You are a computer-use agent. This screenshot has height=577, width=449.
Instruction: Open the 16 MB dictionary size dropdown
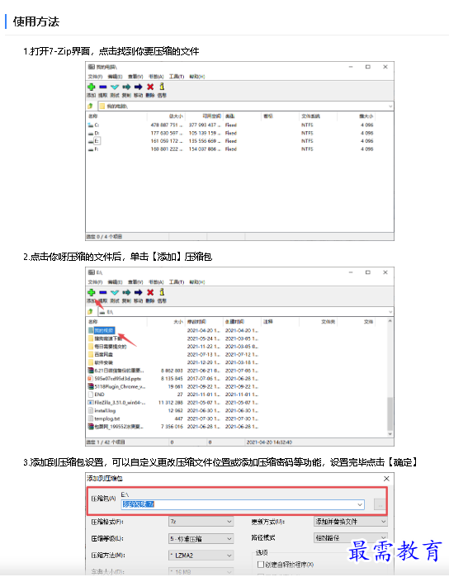click(201, 572)
